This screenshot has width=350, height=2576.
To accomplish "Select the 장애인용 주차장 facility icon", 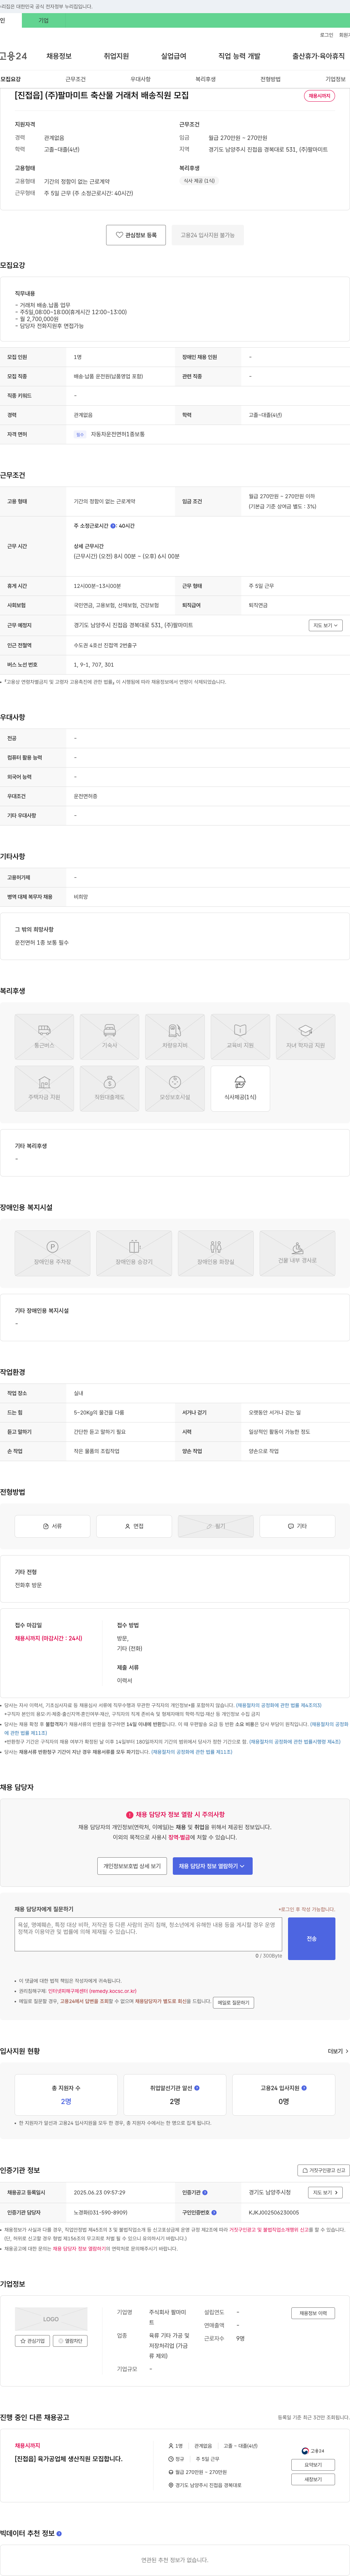I will click(x=52, y=1253).
